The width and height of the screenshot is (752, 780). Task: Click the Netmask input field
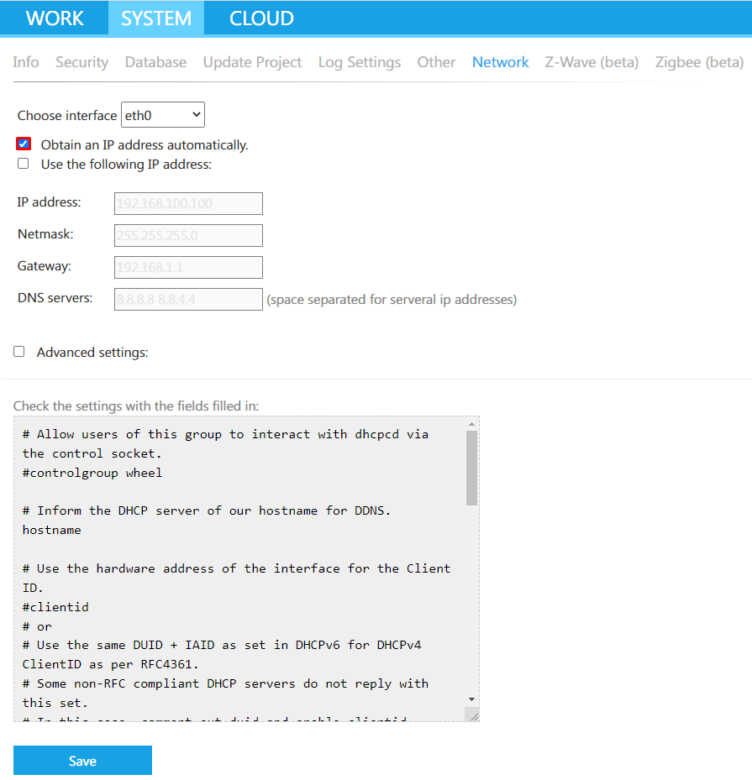click(x=188, y=235)
